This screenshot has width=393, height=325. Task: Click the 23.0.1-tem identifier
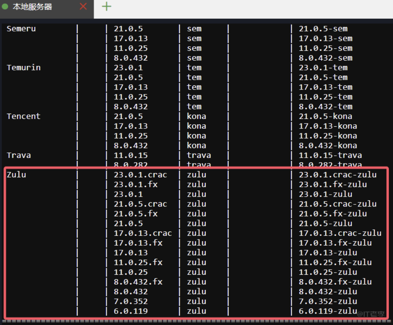click(323, 67)
